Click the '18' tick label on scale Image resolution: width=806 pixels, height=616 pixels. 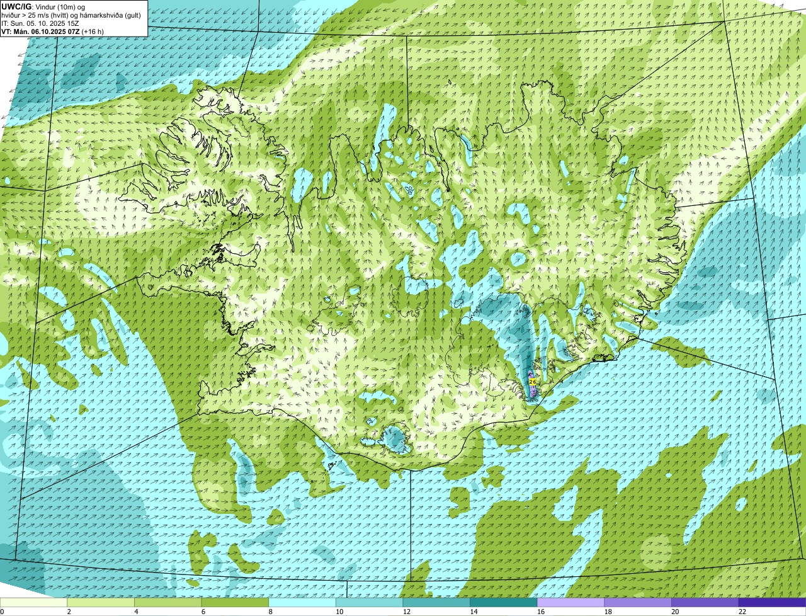(x=608, y=611)
